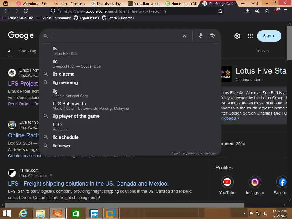Switch to the Home - Linux Mint tab
This screenshot has height=219, width=292.
pos(181,3)
